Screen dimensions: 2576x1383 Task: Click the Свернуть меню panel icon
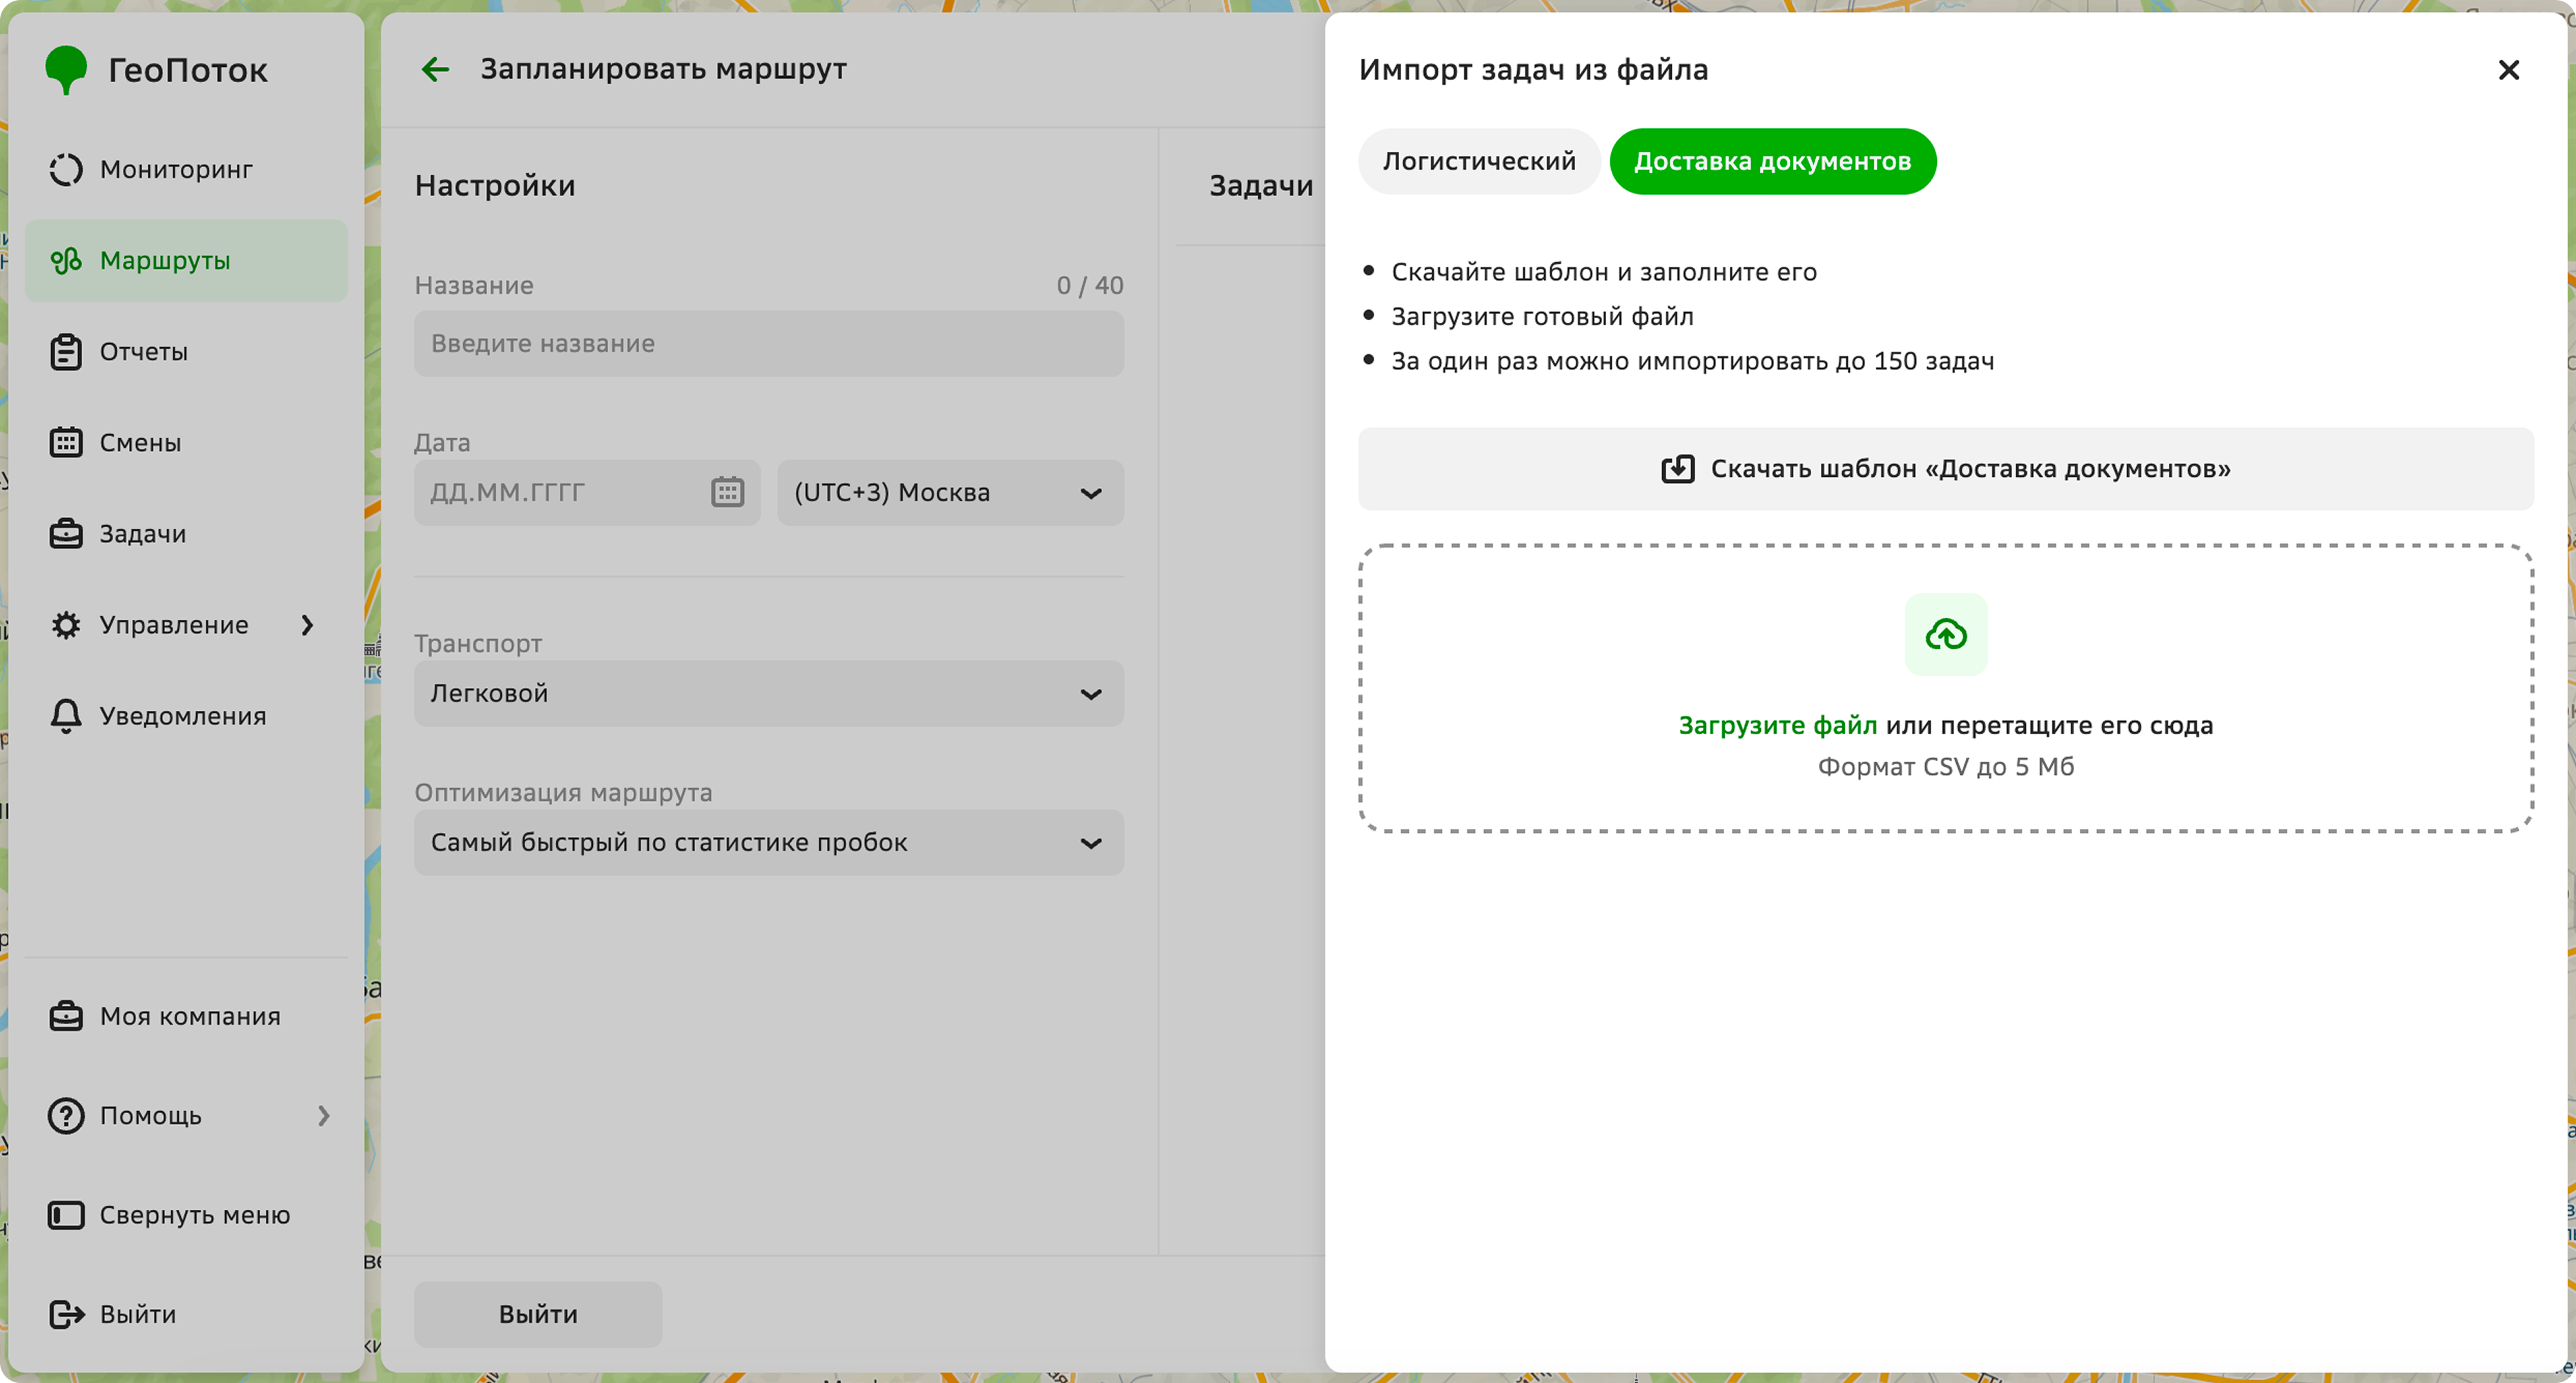[66, 1215]
